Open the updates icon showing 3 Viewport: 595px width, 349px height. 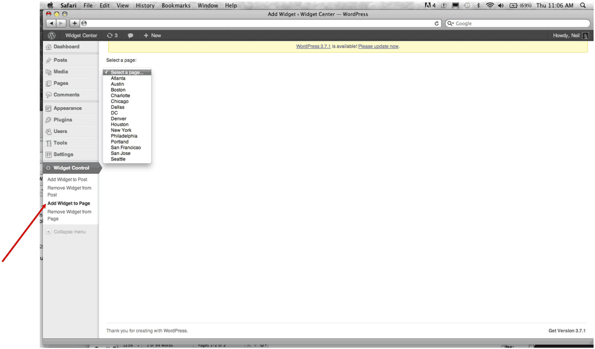click(x=113, y=36)
